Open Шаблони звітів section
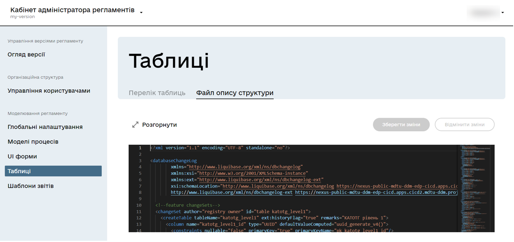This screenshot has width=514, height=242. coord(31,186)
